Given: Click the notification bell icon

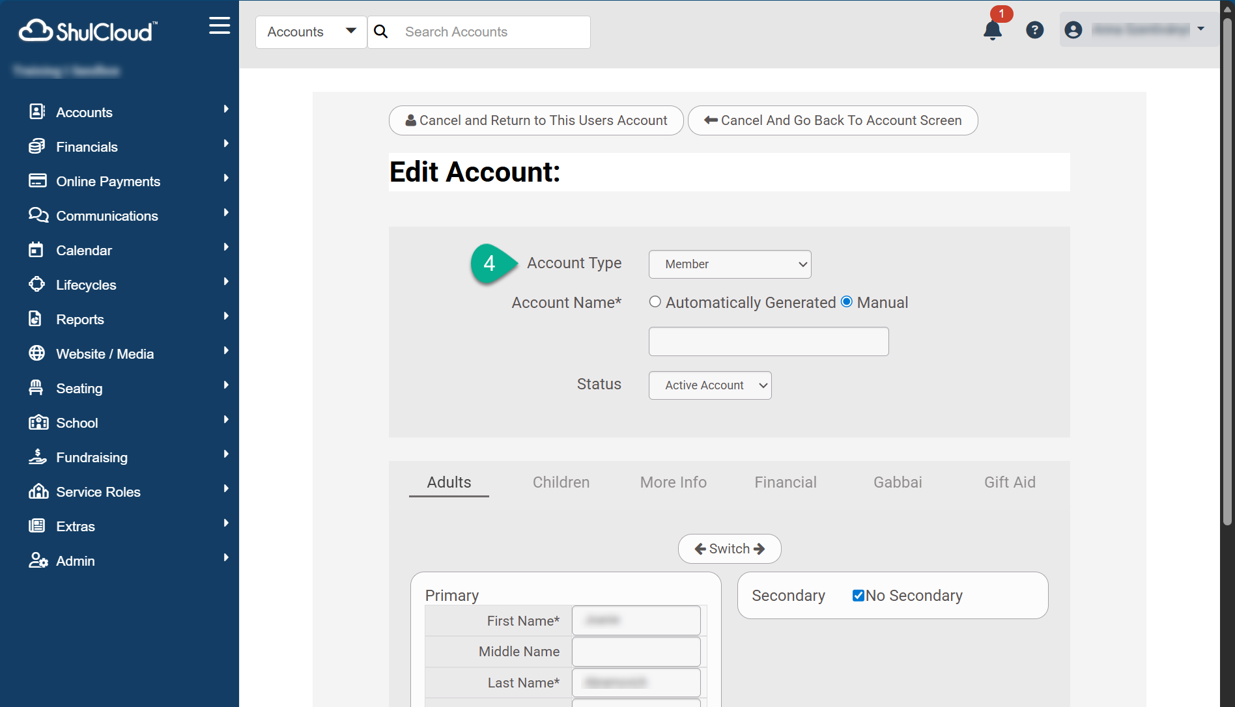Looking at the screenshot, I should 992,30.
